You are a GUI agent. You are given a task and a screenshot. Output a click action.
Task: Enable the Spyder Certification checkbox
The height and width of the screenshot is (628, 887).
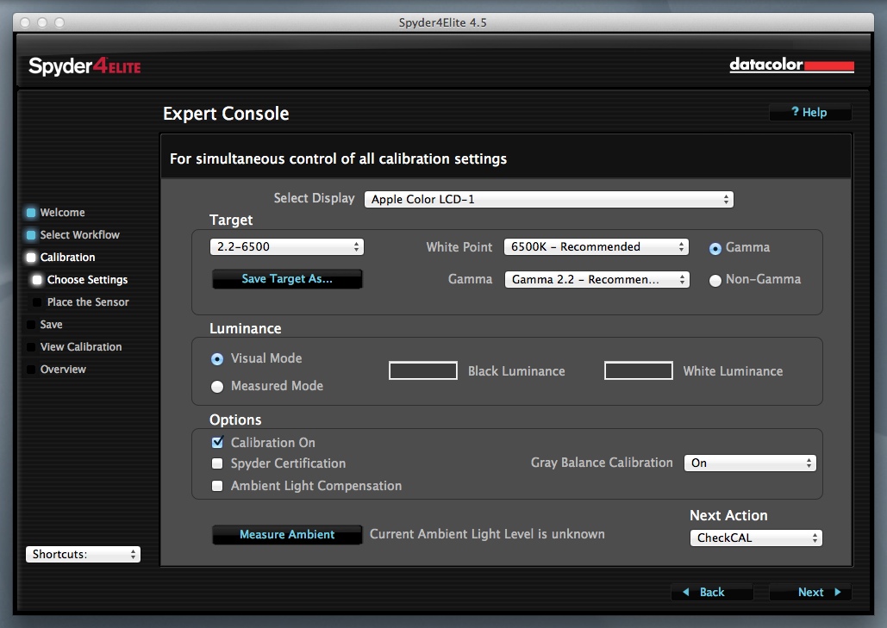point(217,463)
